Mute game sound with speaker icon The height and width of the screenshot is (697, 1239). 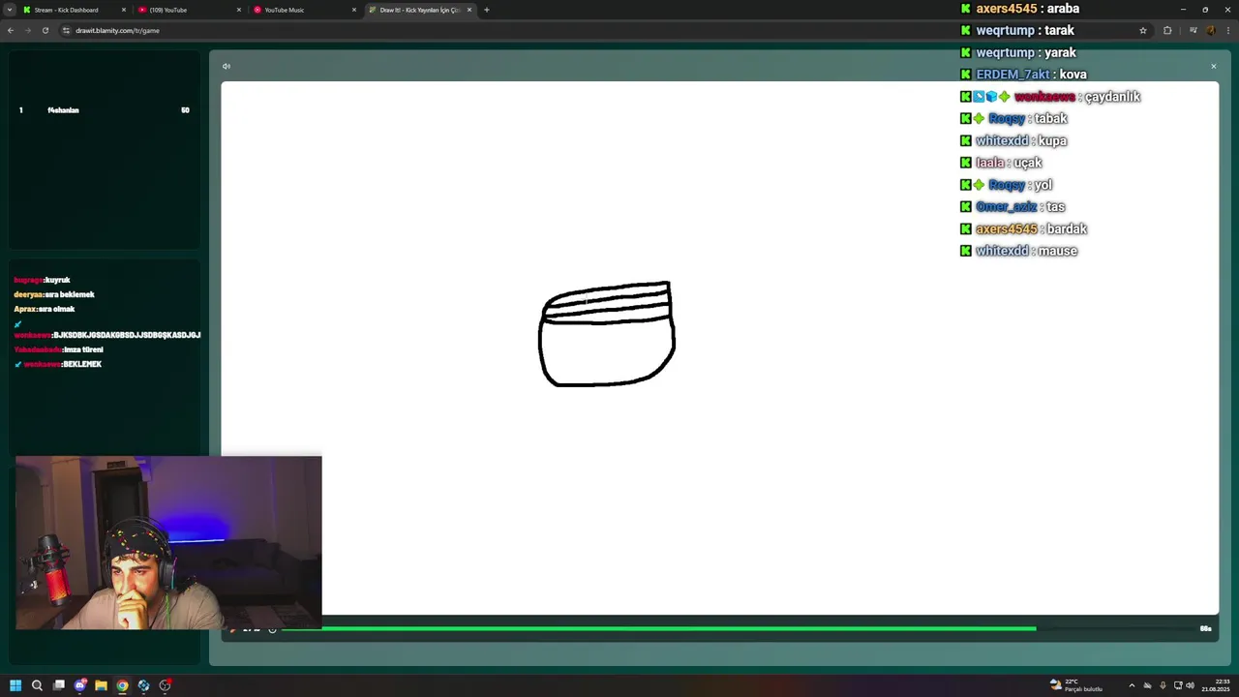[227, 67]
